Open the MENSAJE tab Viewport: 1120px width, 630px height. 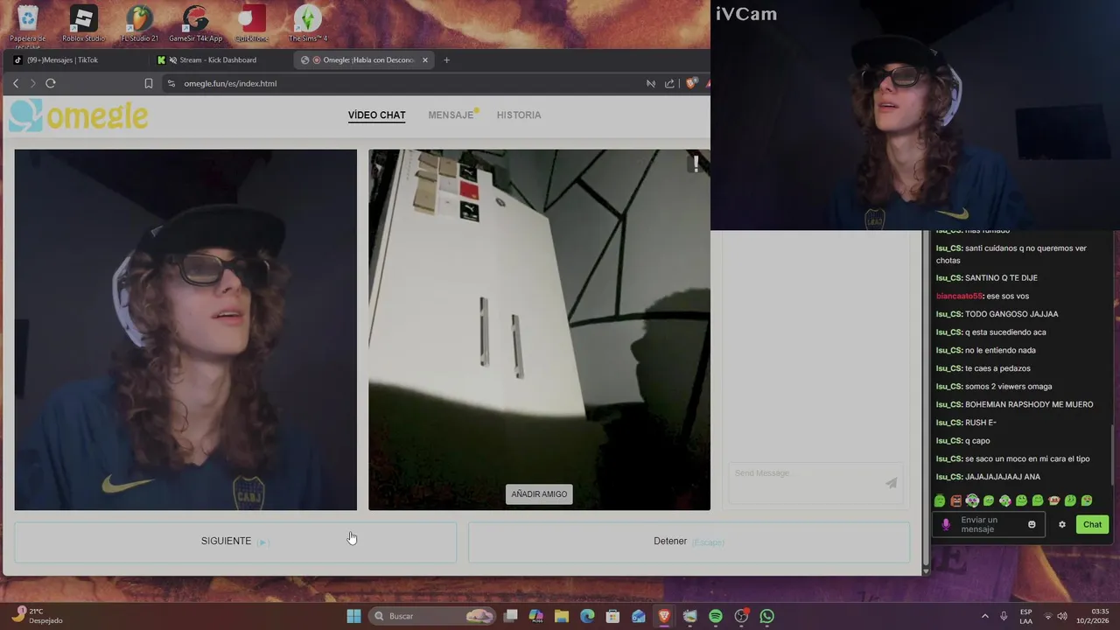pyautogui.click(x=451, y=115)
